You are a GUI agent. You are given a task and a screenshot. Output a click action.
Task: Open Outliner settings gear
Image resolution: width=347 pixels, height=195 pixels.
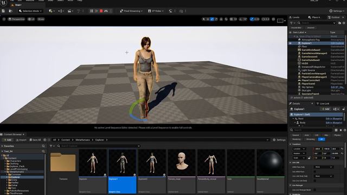(x=344, y=23)
